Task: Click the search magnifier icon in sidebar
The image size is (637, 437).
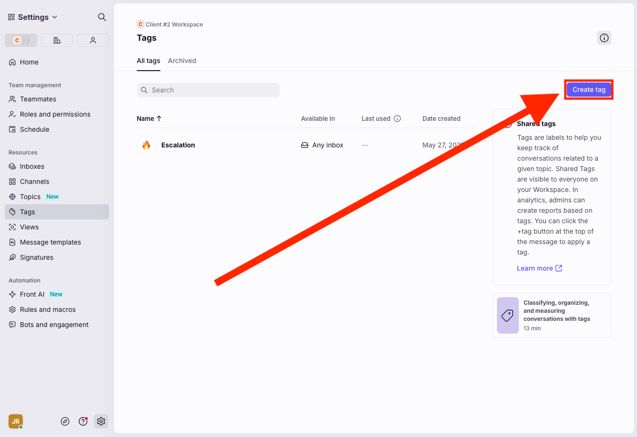Action: tap(102, 17)
